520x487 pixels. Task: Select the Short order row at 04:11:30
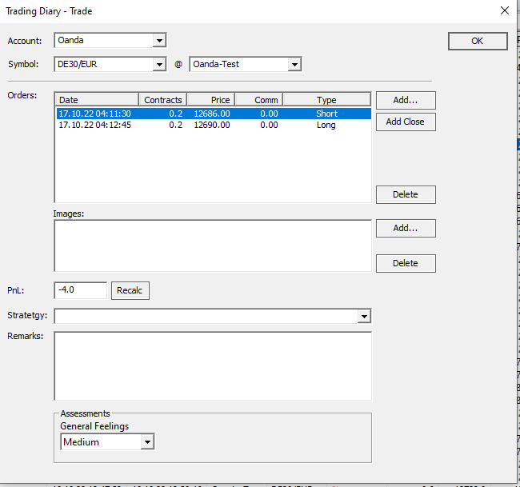click(x=213, y=114)
